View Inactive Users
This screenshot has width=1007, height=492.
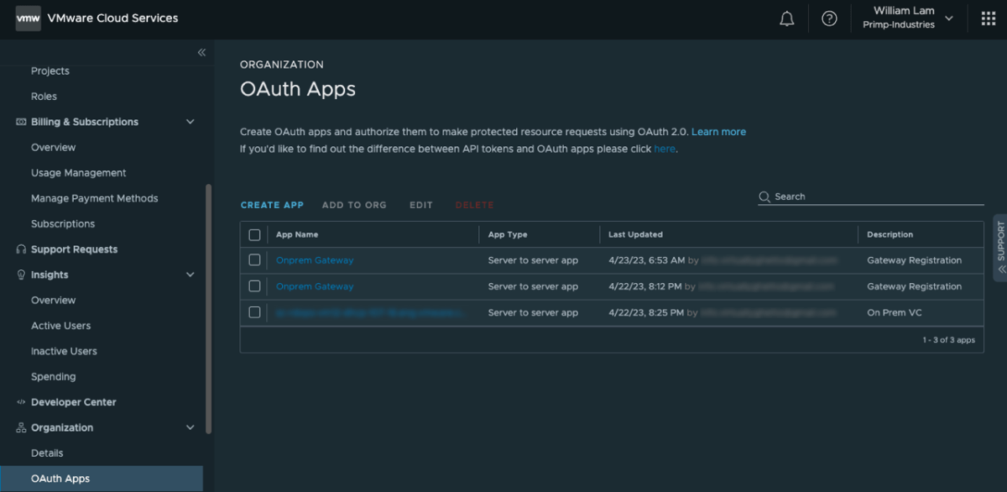click(x=64, y=351)
